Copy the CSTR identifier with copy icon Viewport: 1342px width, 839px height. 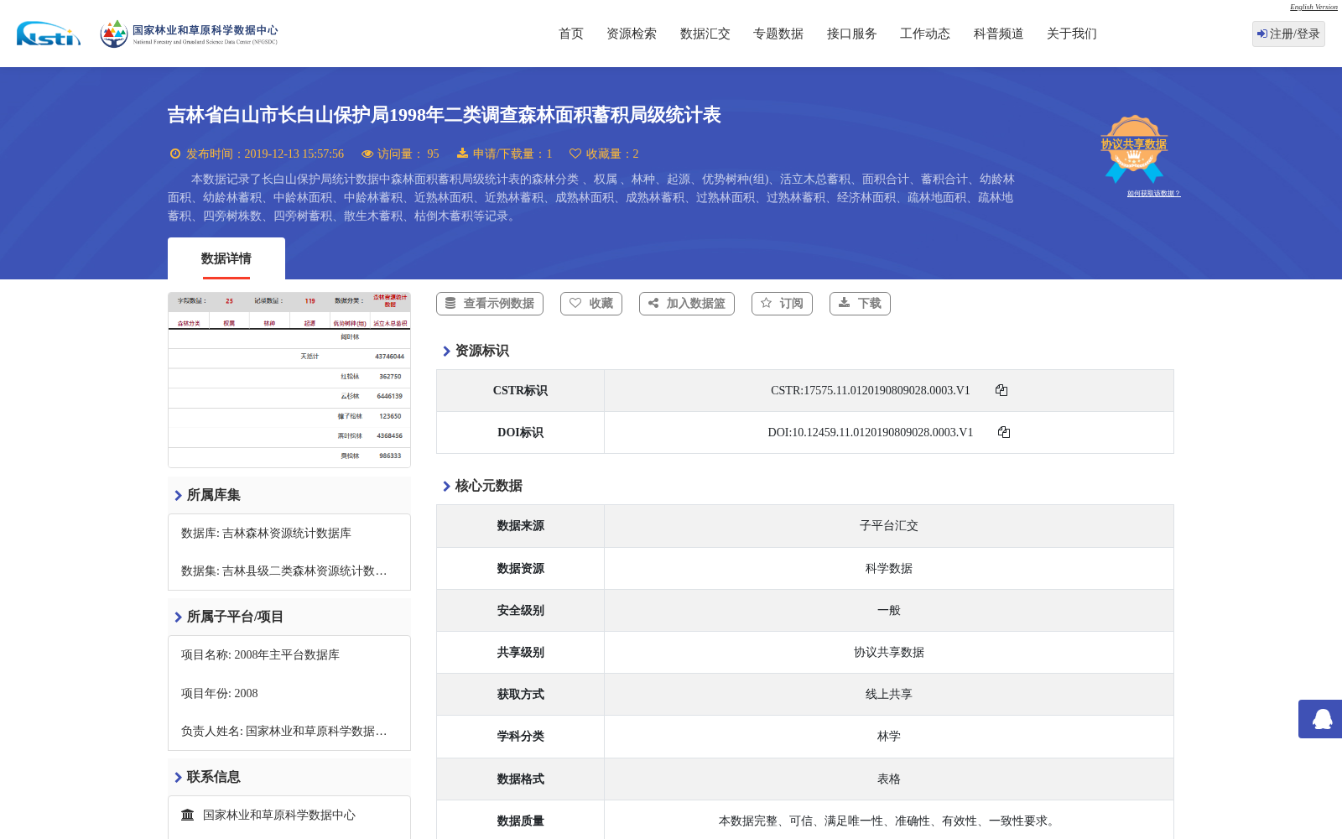click(x=1001, y=390)
